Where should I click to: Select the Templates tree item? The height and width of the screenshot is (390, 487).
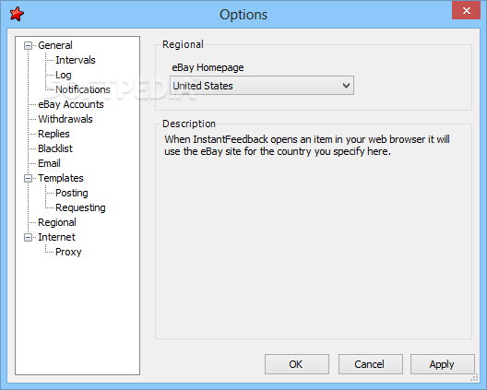(x=61, y=178)
